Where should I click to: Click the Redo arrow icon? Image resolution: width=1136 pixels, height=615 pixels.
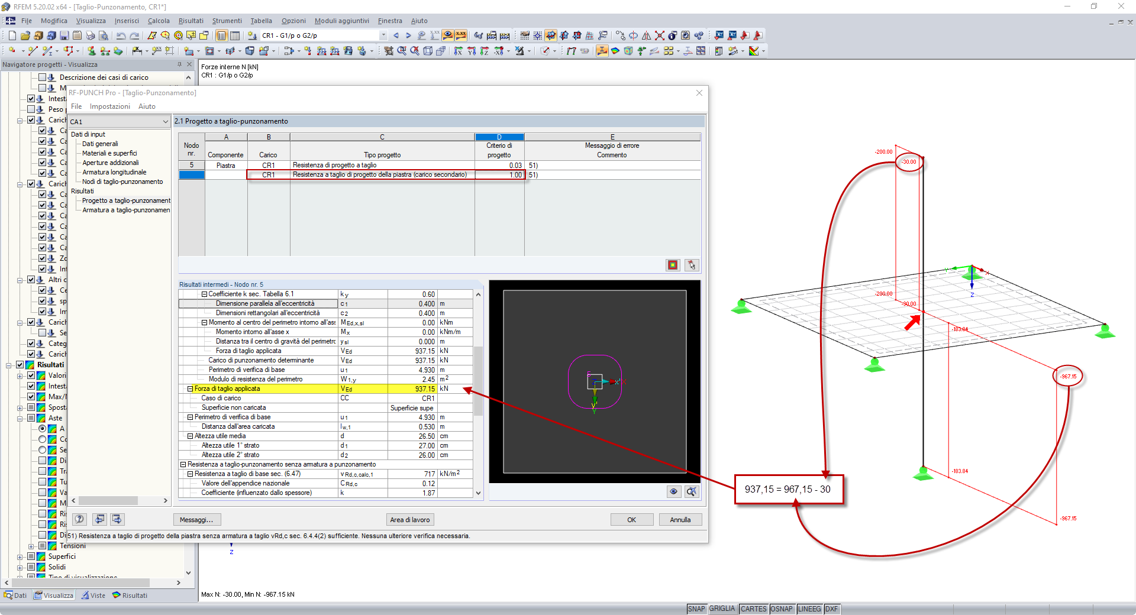[x=134, y=35]
